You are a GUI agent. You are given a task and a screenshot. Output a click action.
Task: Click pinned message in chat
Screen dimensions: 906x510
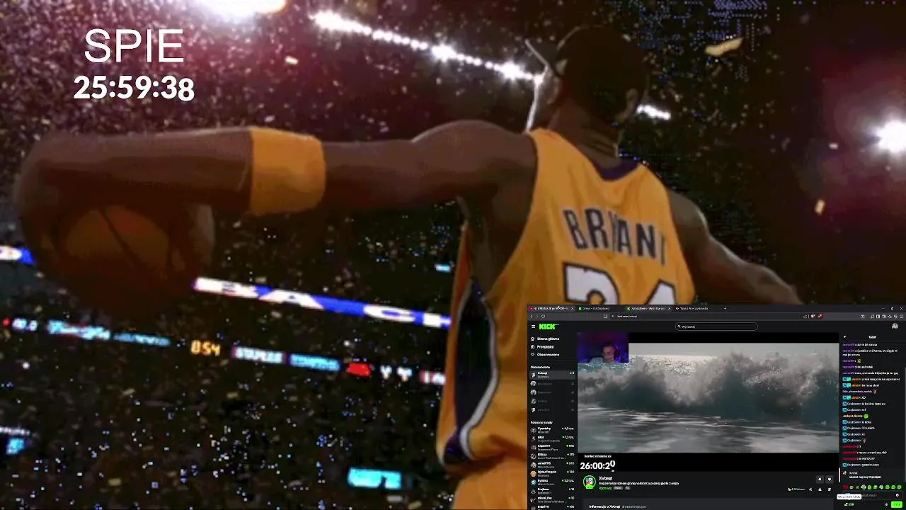[x=872, y=475]
